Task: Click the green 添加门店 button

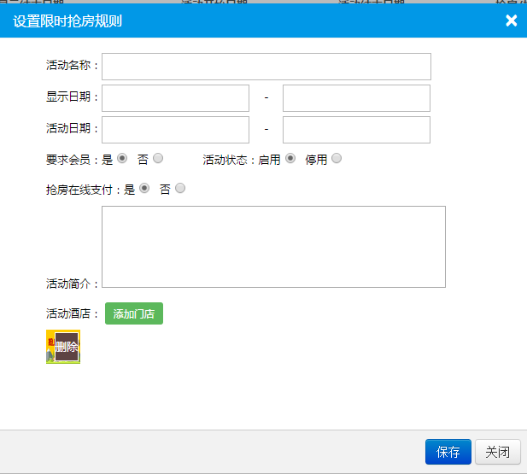Action: [x=134, y=313]
